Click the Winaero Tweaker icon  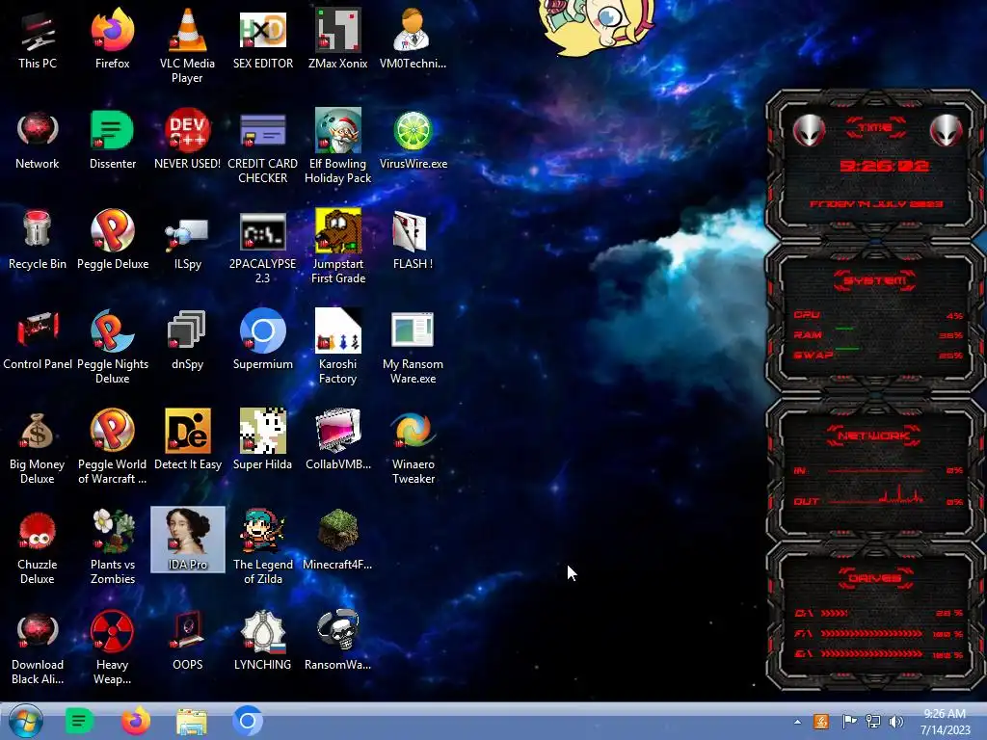(413, 447)
